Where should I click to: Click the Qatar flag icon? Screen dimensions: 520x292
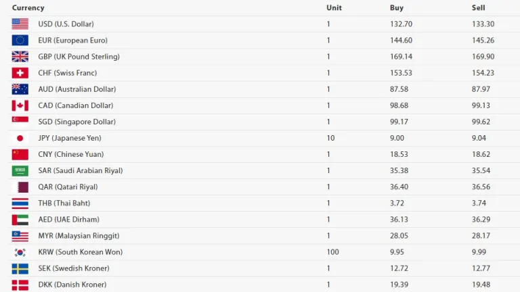click(x=20, y=187)
